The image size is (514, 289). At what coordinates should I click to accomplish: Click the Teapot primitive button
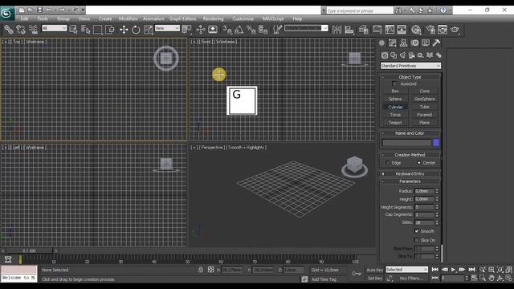click(x=395, y=123)
